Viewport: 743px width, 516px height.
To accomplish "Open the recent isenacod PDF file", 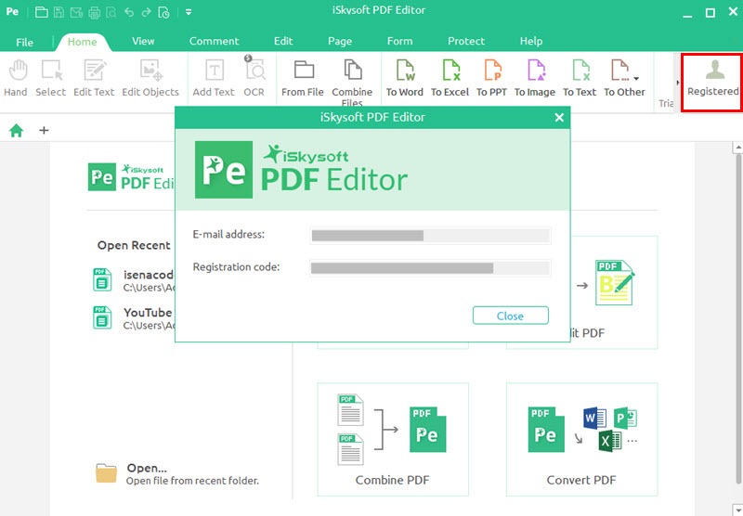I will tap(134, 280).
